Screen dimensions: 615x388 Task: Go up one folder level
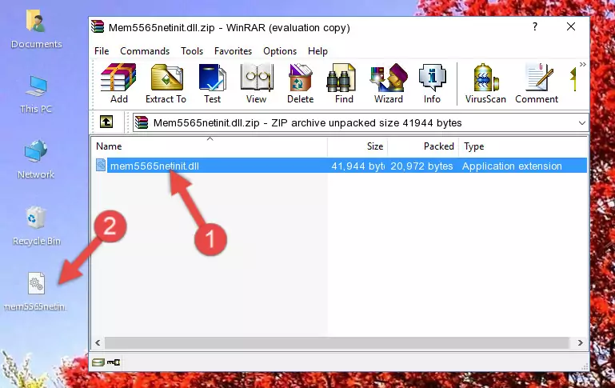[x=106, y=122]
